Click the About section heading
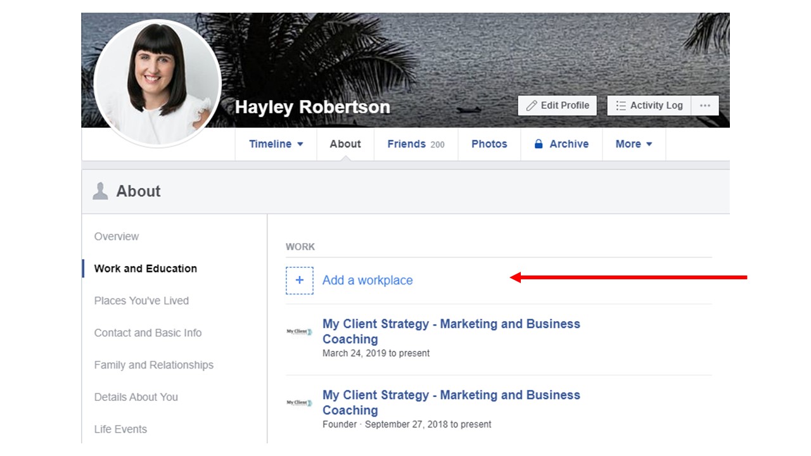 (x=138, y=191)
